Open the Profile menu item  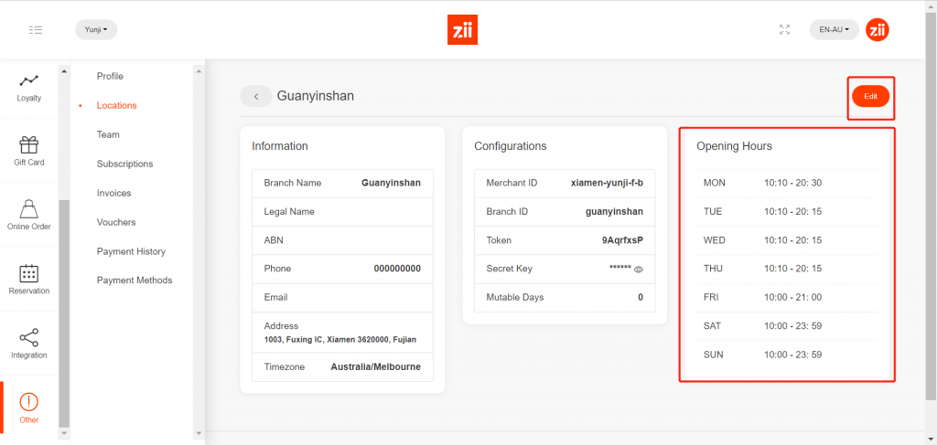tap(110, 76)
